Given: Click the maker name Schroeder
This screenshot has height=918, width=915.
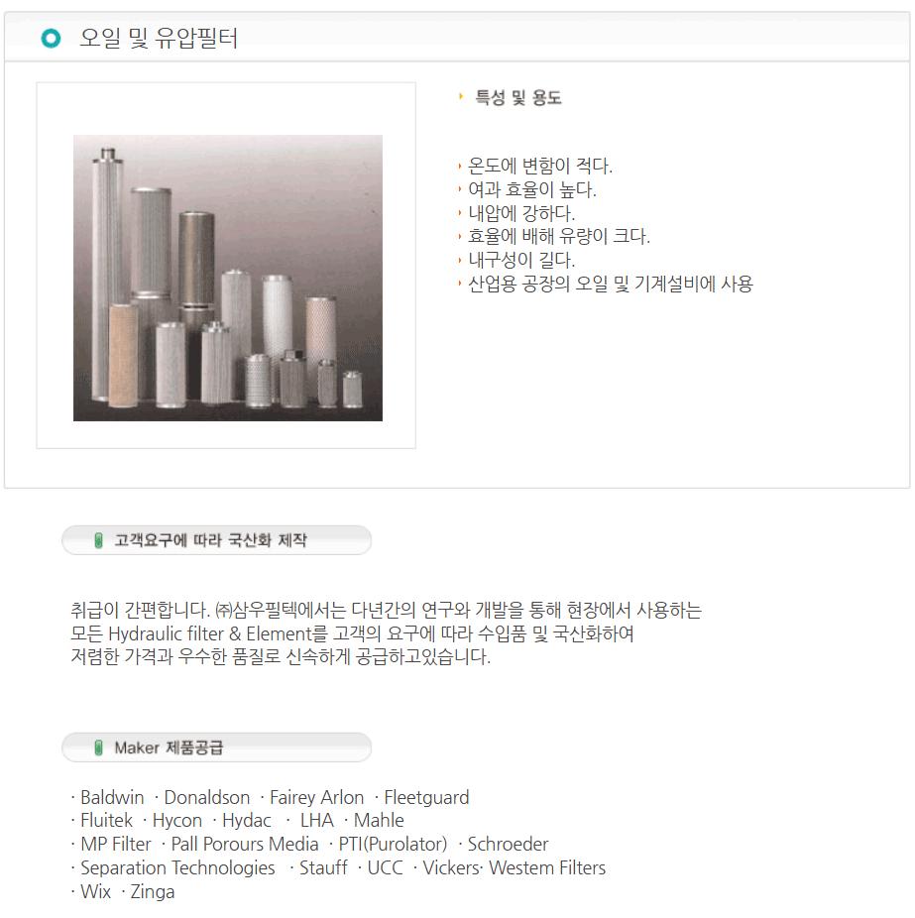Looking at the screenshot, I should [x=508, y=845].
